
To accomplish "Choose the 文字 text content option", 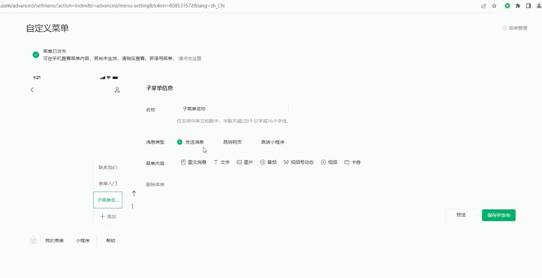I will pyautogui.click(x=222, y=163).
